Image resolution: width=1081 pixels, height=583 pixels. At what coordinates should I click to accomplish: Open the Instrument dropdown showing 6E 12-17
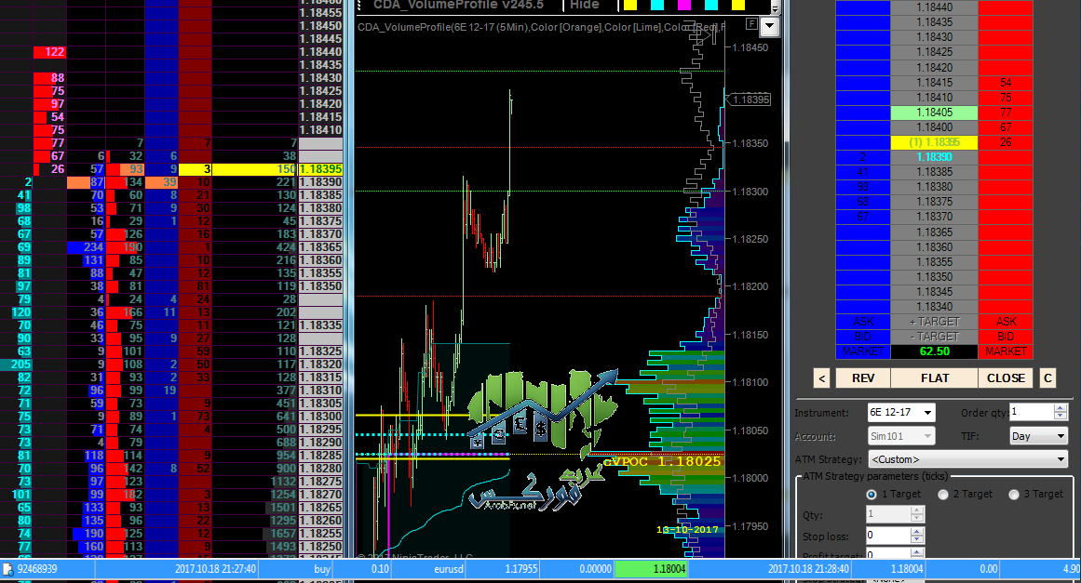coord(901,412)
